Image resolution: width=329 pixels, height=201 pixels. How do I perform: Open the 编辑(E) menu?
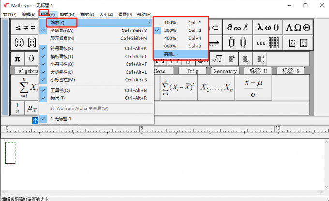click(29, 14)
